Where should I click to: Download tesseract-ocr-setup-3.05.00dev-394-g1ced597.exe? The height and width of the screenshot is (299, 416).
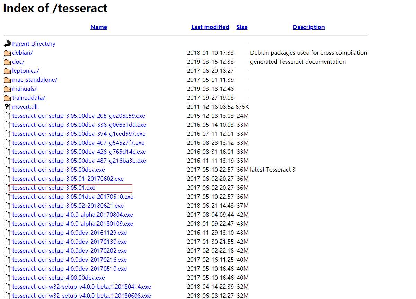tap(79, 134)
